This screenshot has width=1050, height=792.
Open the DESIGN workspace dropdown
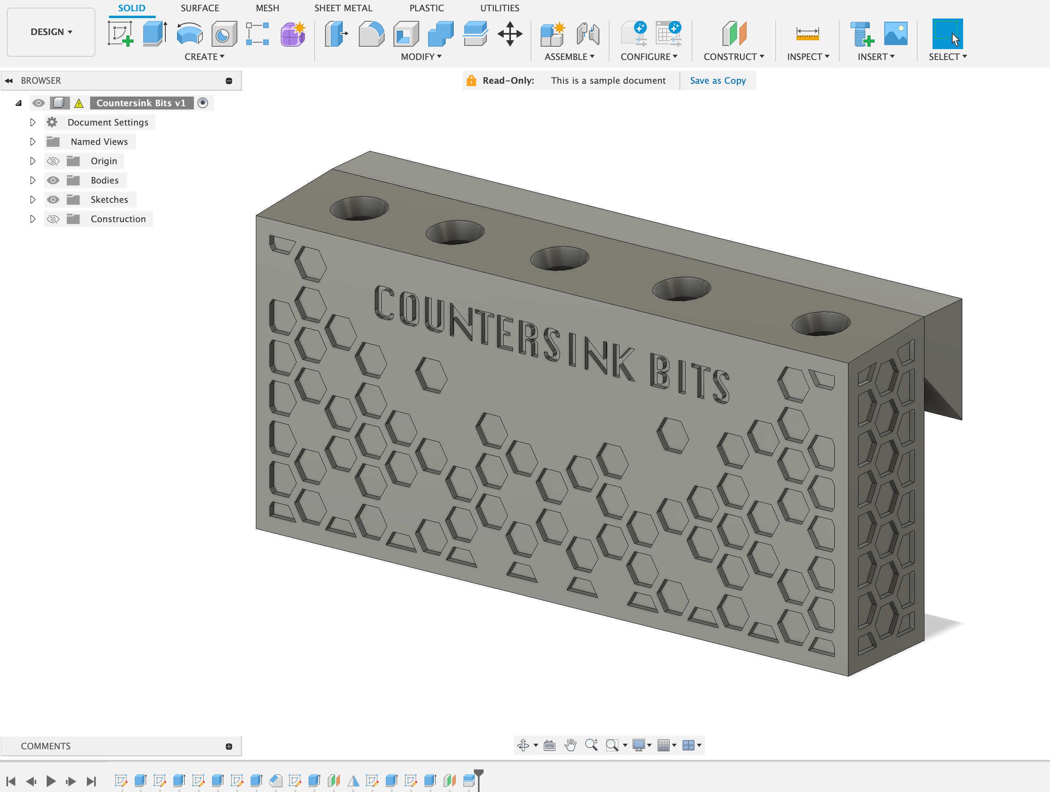point(51,32)
